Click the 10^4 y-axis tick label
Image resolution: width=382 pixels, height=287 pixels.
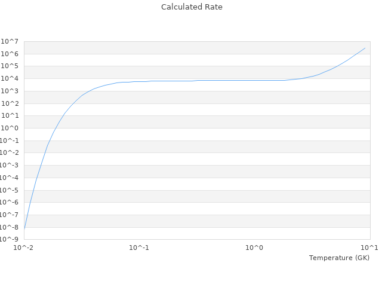(10, 79)
